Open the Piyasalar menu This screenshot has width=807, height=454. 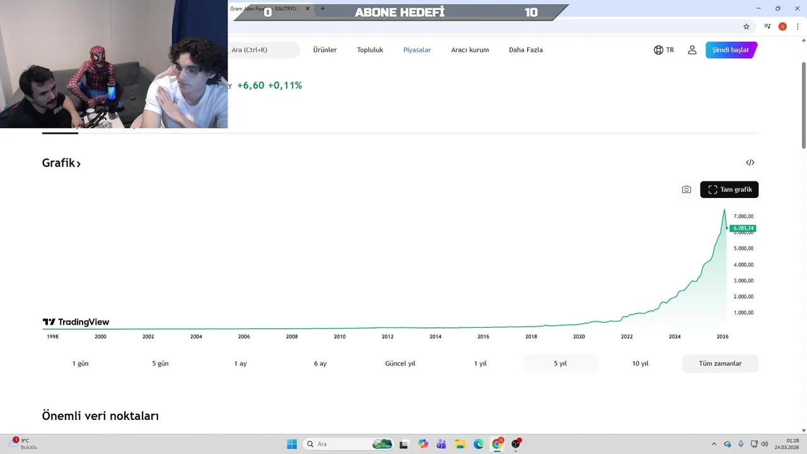click(x=417, y=50)
